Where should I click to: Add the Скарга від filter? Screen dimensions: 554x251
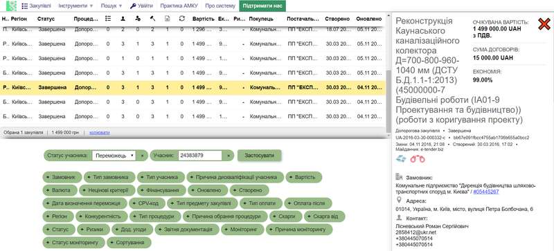tap(324, 216)
